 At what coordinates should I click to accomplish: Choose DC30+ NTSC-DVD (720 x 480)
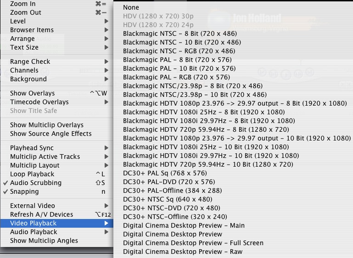click(233, 208)
